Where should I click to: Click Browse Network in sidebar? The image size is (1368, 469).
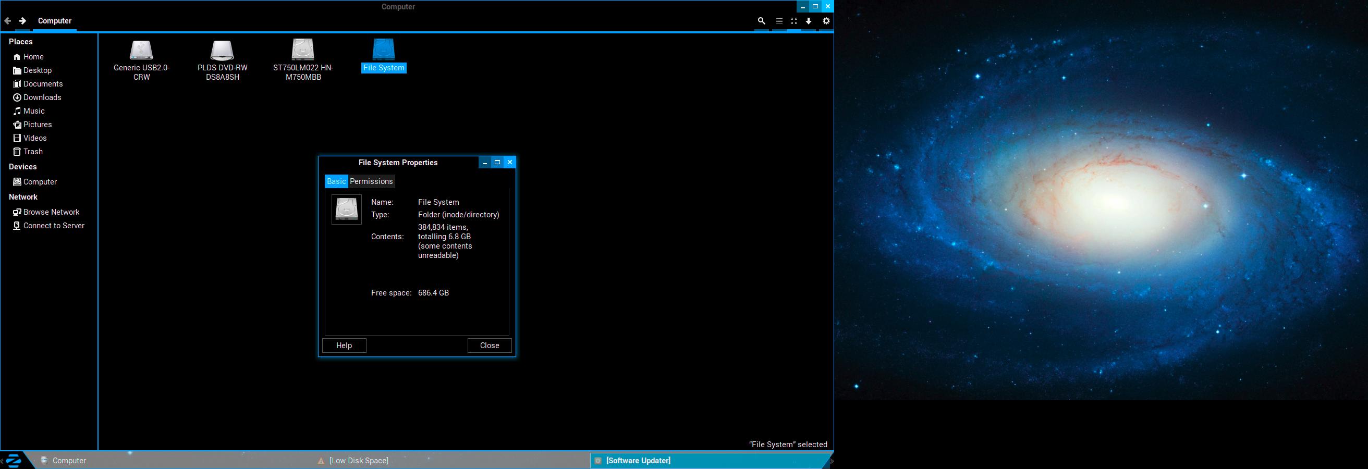[51, 212]
